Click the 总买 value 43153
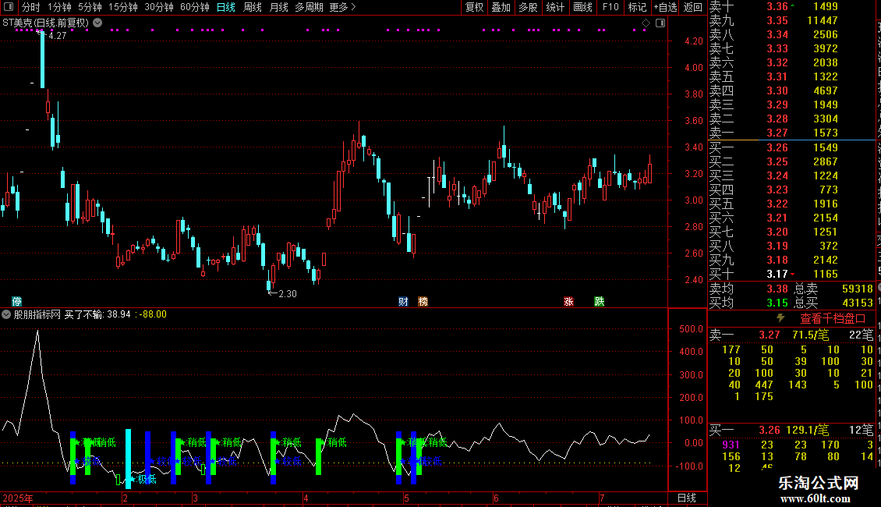 tap(858, 303)
